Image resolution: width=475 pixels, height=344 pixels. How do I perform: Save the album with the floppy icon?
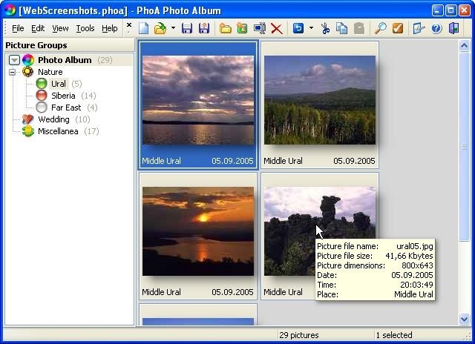point(187,28)
